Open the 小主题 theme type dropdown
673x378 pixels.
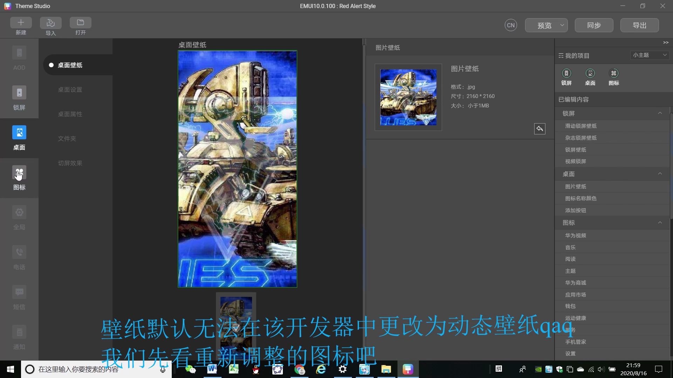point(650,55)
